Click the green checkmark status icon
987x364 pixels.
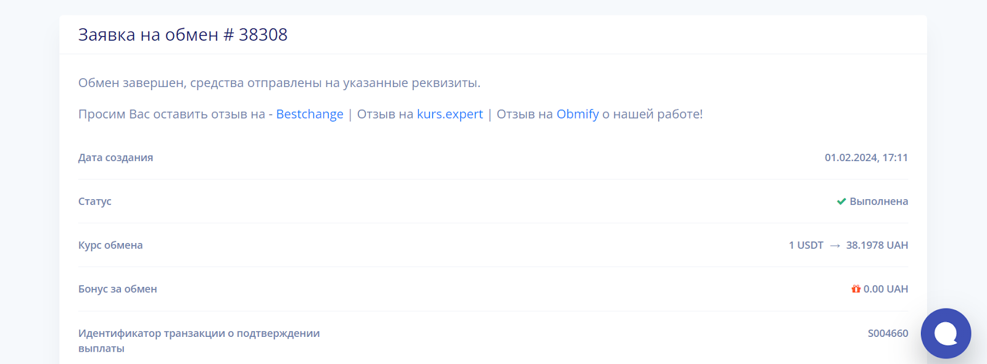pos(841,202)
